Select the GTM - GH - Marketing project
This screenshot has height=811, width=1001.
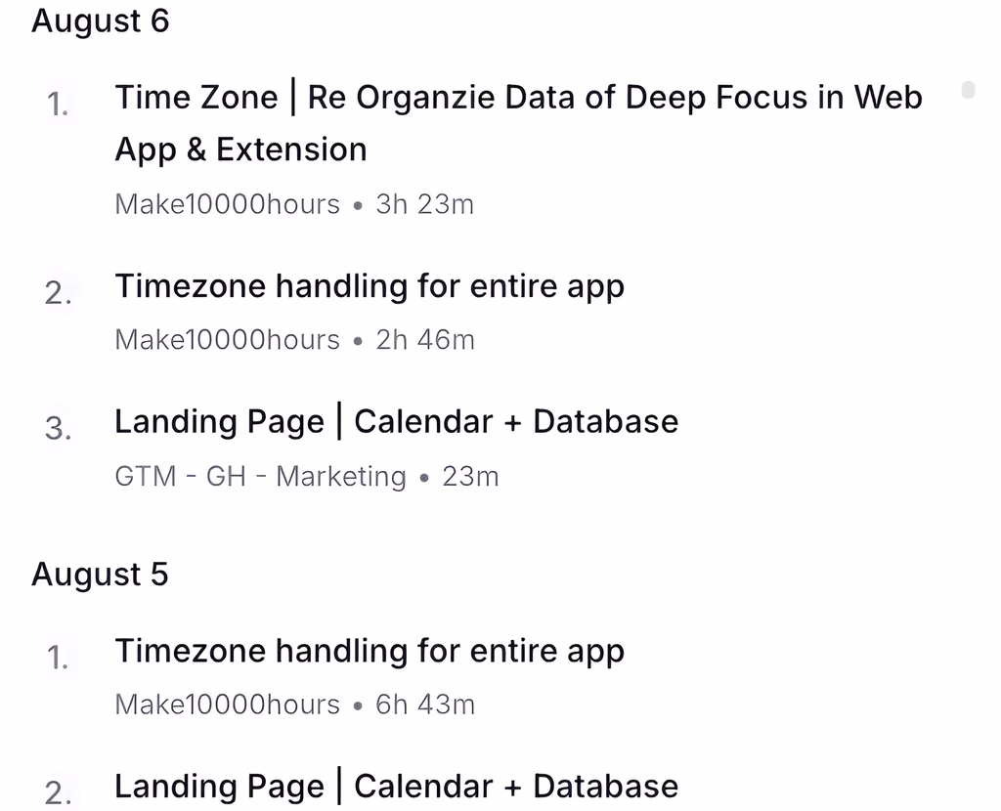pyautogui.click(x=260, y=477)
